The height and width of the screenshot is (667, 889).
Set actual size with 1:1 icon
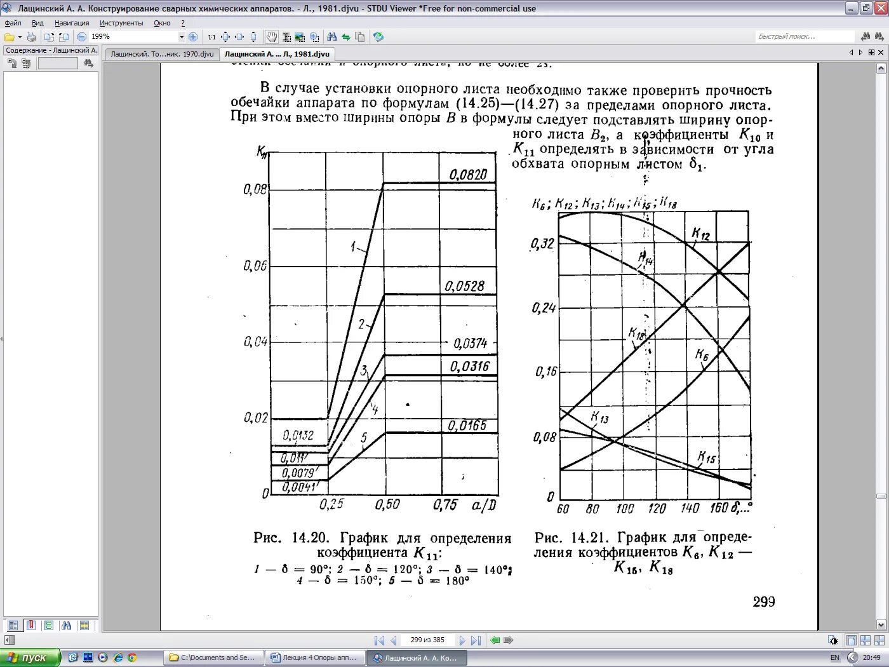(x=211, y=37)
